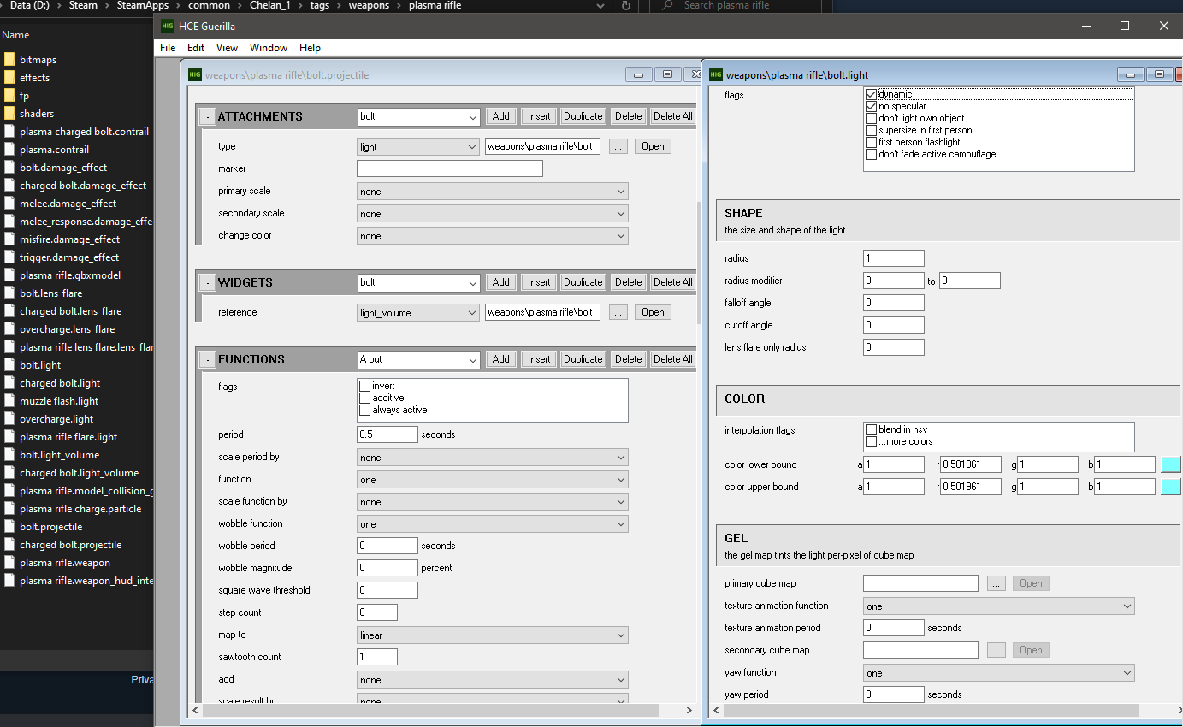Click the HCE Guerilla app icon in title bar

tap(167, 26)
